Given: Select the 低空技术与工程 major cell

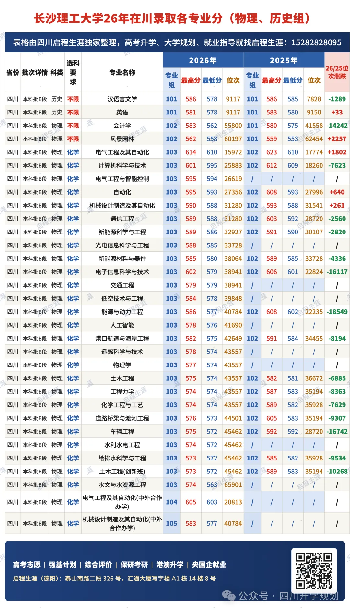Looking at the screenshot, I should pyautogui.click(x=122, y=298).
